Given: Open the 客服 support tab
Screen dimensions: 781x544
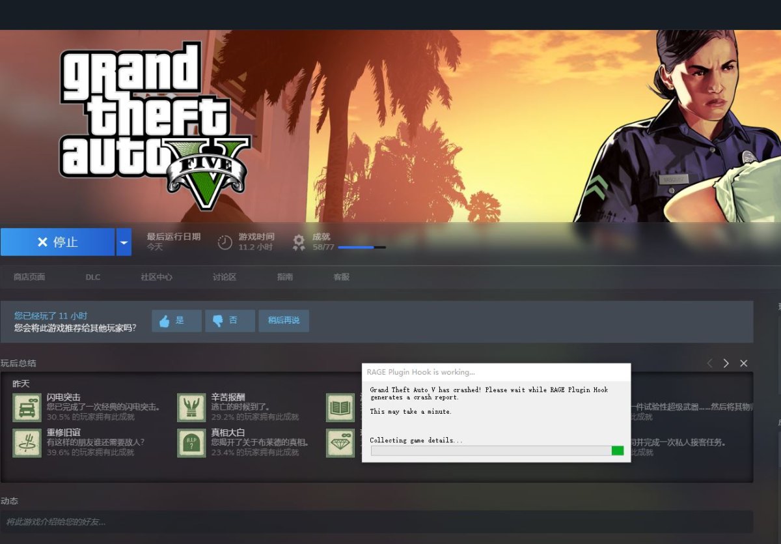Looking at the screenshot, I should click(x=342, y=277).
